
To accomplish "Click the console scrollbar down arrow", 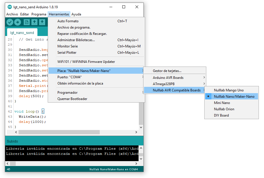I will tap(141, 159).
